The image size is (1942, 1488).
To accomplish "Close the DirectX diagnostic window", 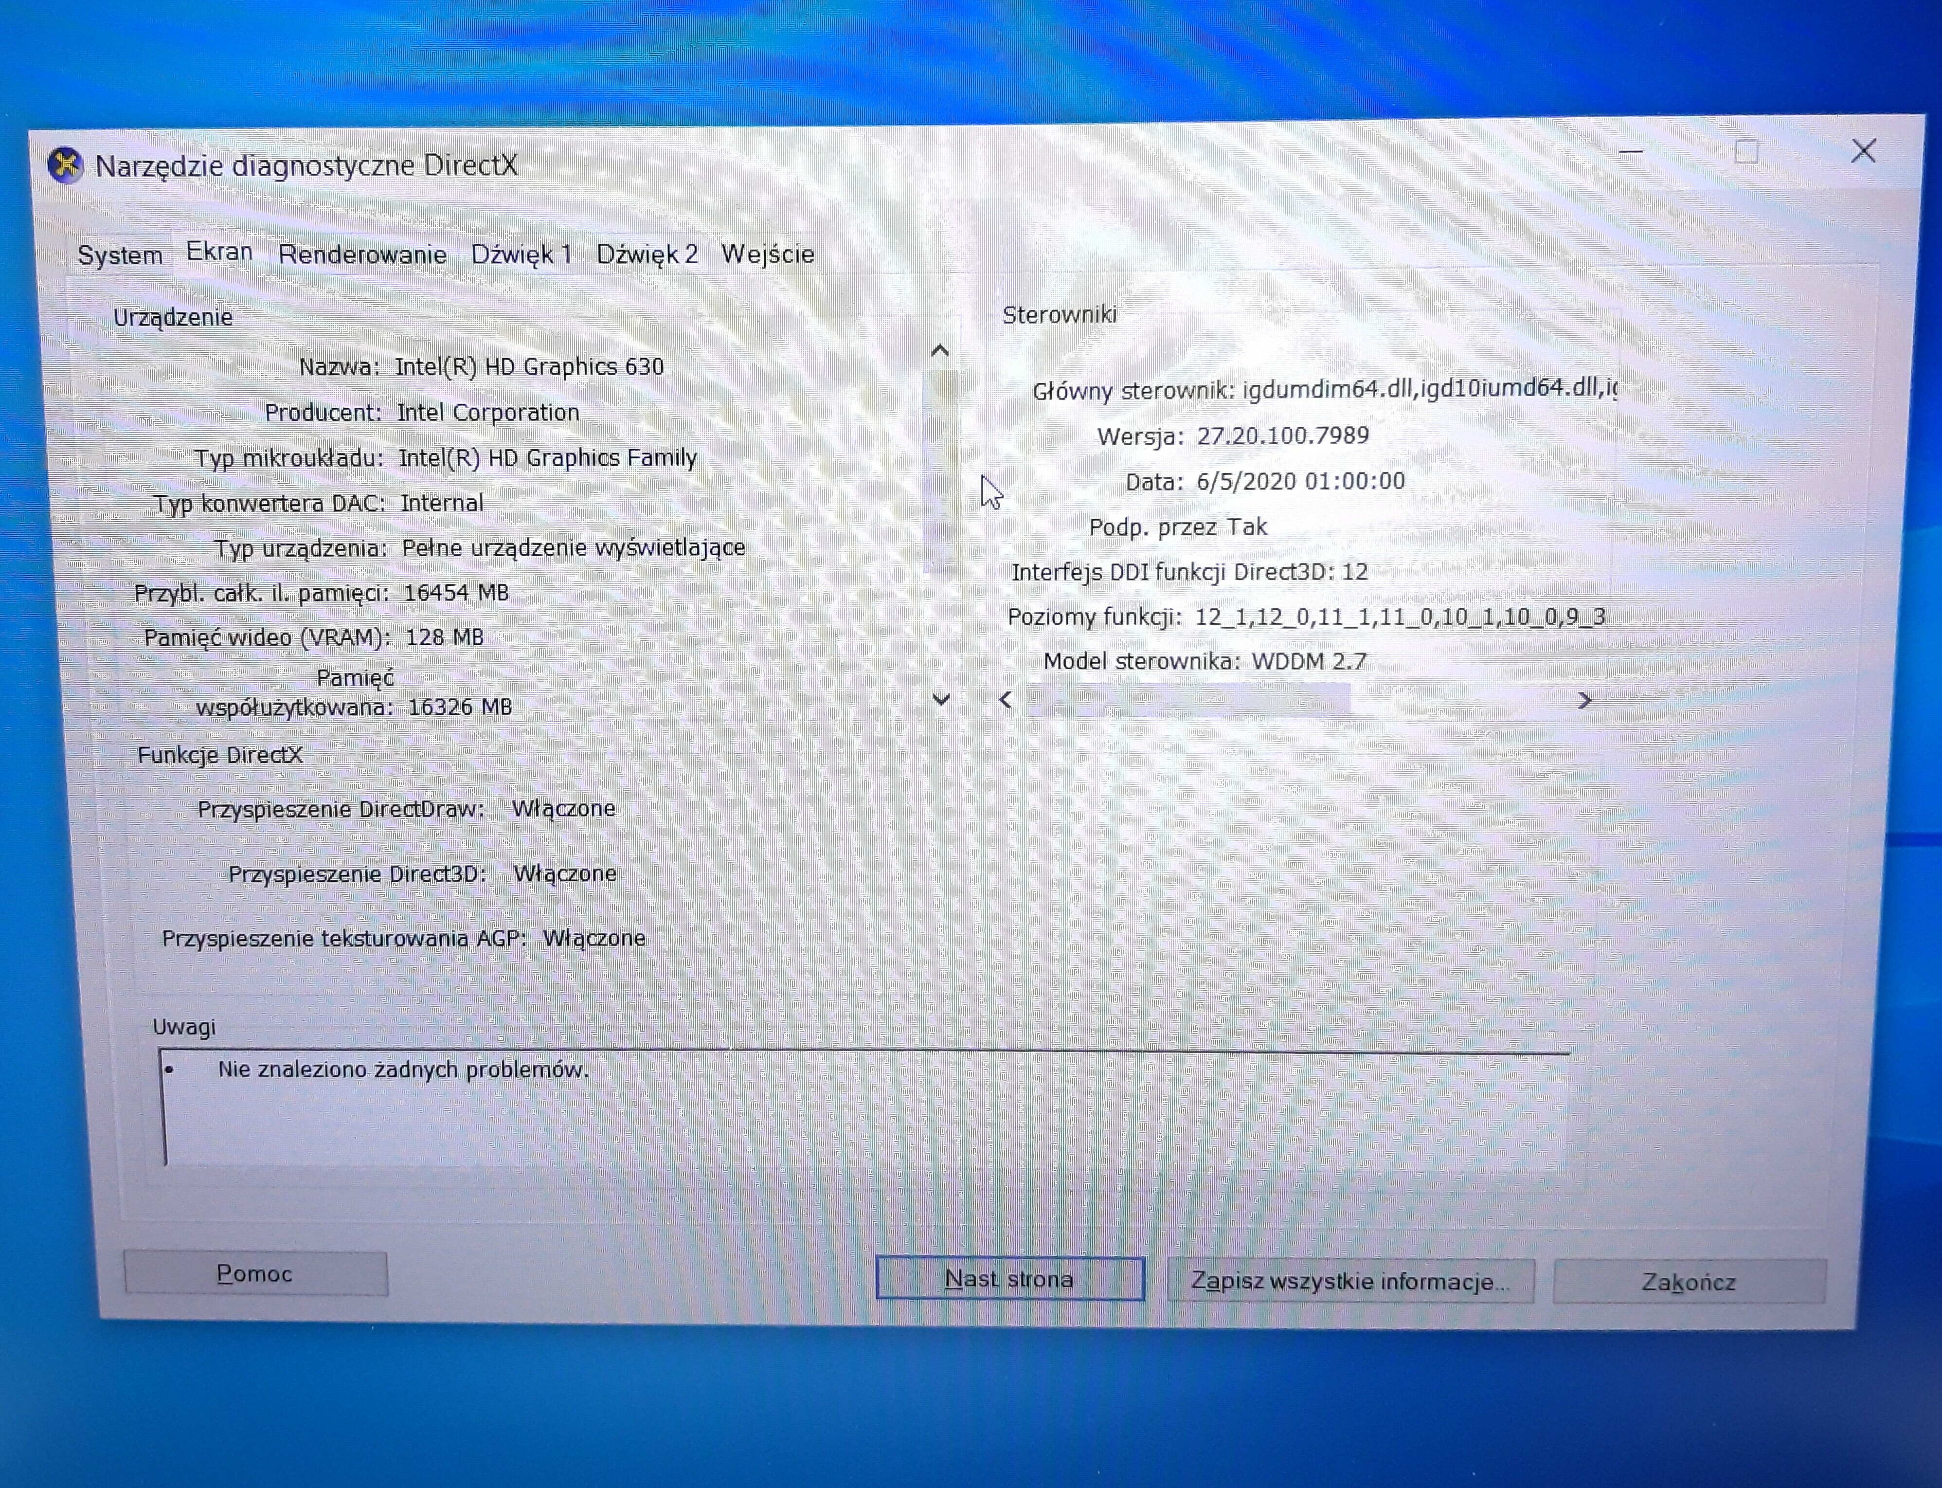I will click(1863, 151).
